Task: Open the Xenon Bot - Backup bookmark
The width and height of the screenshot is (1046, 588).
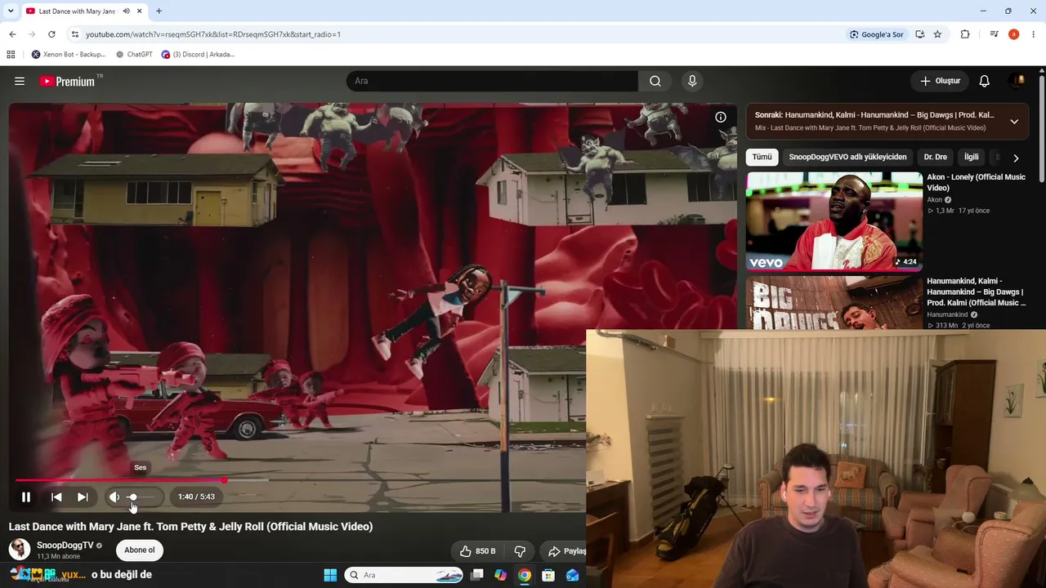Action: [69, 55]
